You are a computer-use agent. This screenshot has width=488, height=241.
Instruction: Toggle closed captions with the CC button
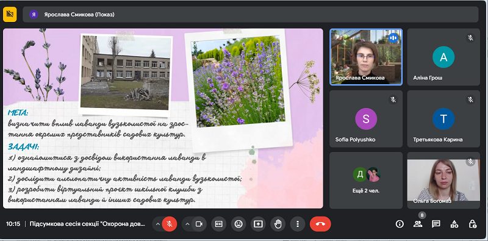219,224
